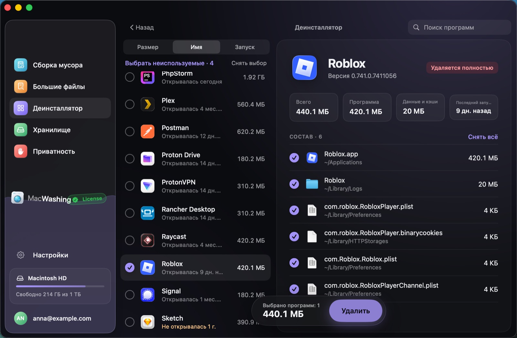The image size is (517, 338).
Task: Click the Signal app icon
Action: click(148, 295)
